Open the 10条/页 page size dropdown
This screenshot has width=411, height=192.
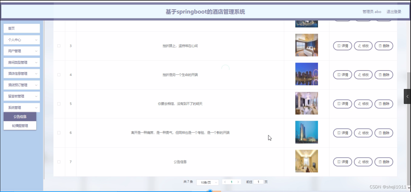tap(207, 182)
